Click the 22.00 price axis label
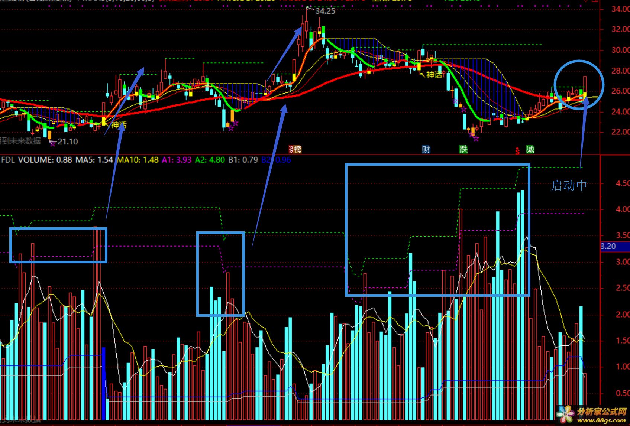The height and width of the screenshot is (426, 630). (x=620, y=132)
